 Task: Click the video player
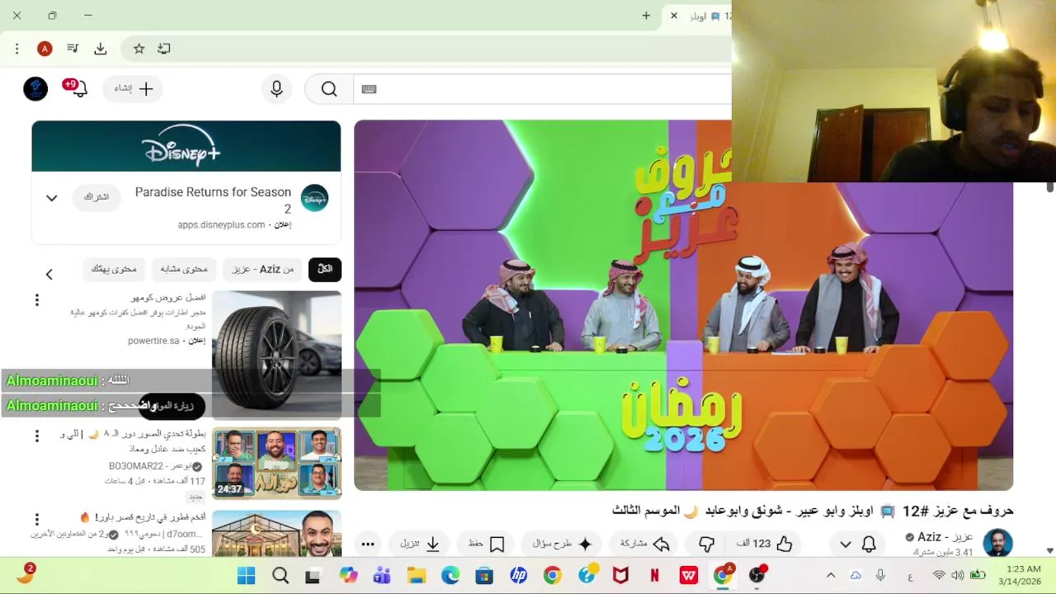[x=683, y=305]
